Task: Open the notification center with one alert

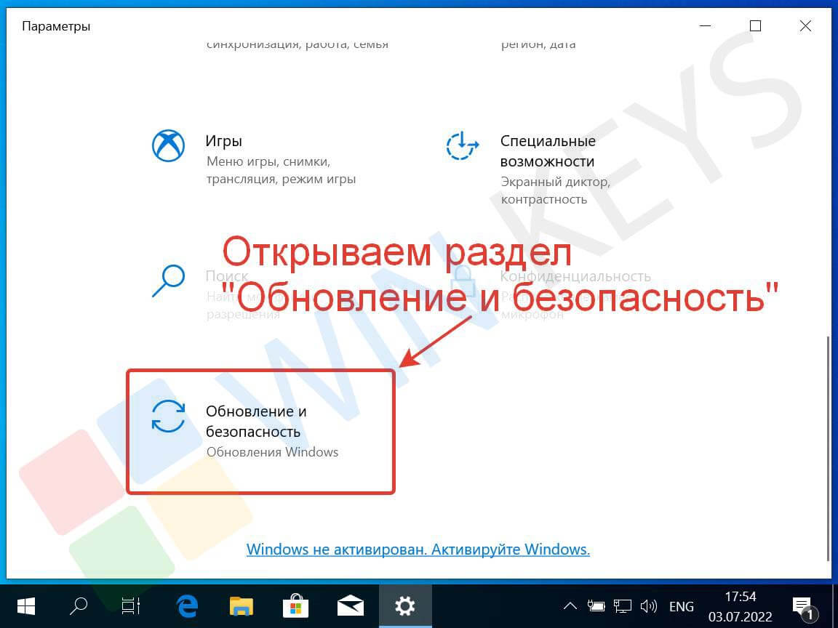Action: [802, 605]
